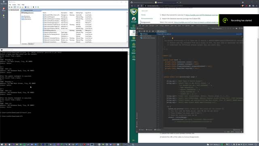This screenshot has height=146, width=259.
Task: Open Run menu in IntelliJ
Action: coord(176,26)
